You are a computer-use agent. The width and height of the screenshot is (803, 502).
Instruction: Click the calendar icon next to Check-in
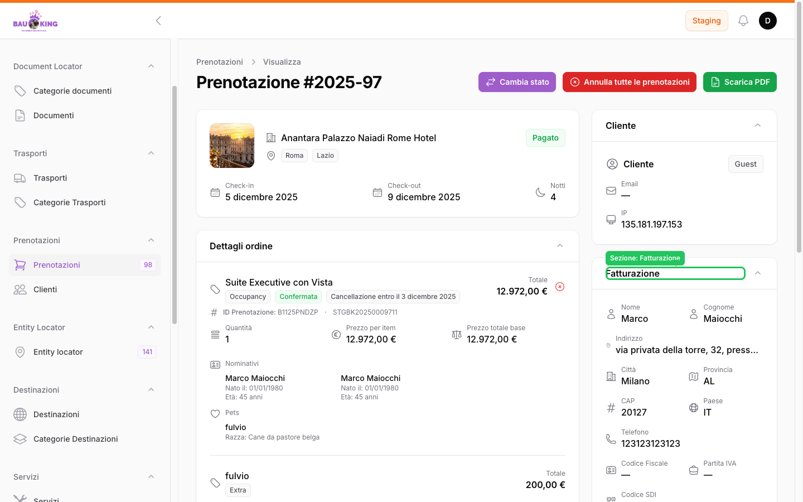pos(215,192)
